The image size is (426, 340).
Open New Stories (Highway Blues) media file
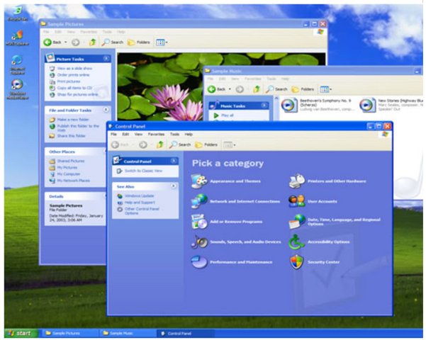391,105
